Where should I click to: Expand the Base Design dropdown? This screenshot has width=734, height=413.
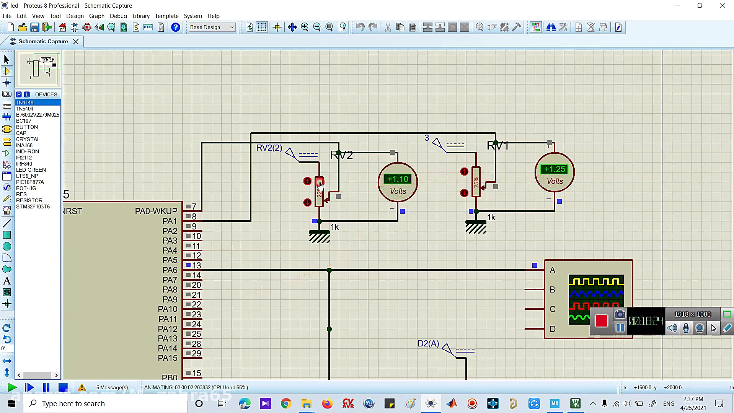232,27
